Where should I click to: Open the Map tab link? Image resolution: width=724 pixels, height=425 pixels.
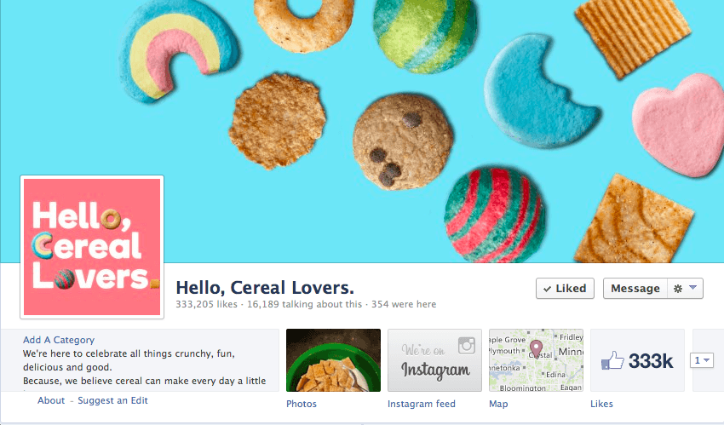[498, 404]
